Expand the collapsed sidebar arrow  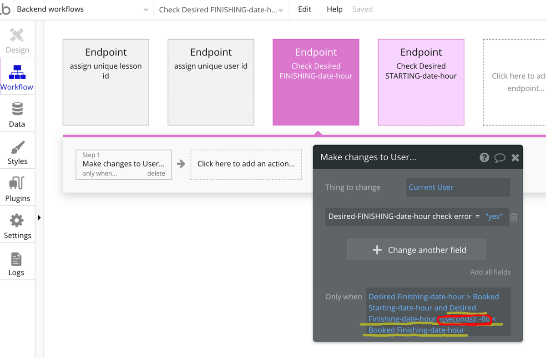(x=39, y=218)
